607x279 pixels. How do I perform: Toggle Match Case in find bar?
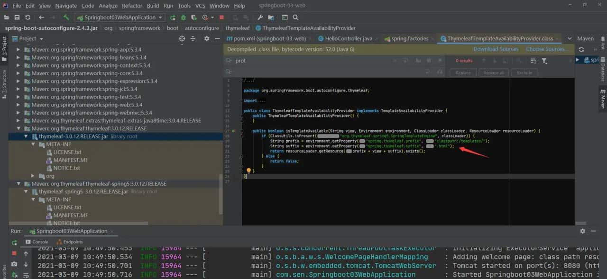click(418, 61)
